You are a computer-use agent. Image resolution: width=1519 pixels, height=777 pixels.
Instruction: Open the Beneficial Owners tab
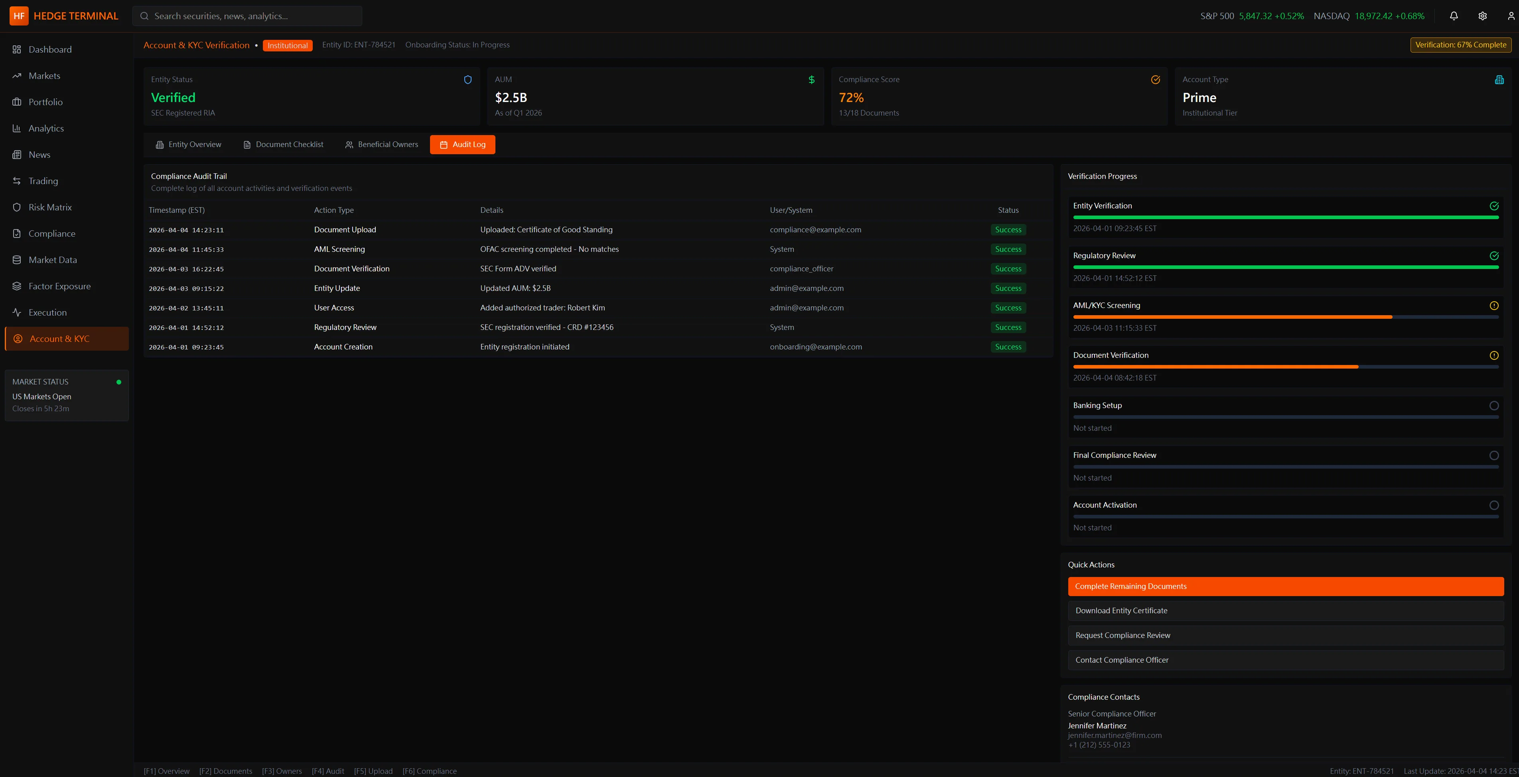381,144
